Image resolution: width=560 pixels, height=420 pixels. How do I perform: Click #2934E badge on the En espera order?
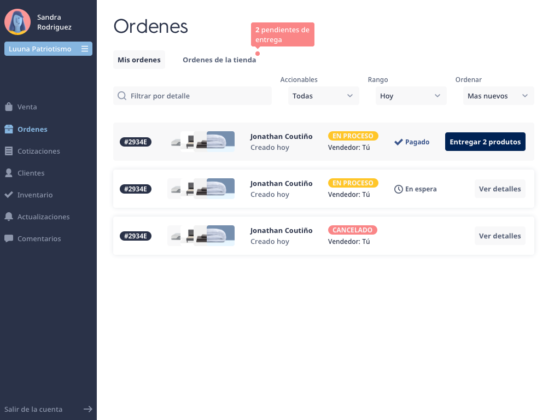pyautogui.click(x=136, y=189)
